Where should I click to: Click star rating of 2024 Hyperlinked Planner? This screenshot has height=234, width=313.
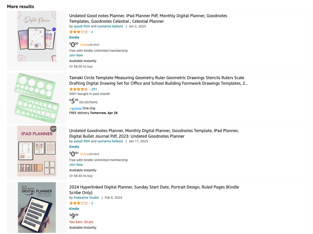coord(79,203)
